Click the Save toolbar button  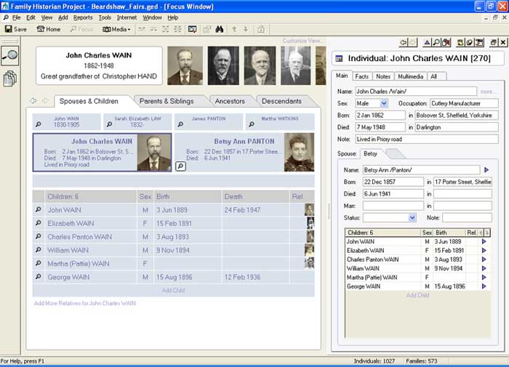15,29
